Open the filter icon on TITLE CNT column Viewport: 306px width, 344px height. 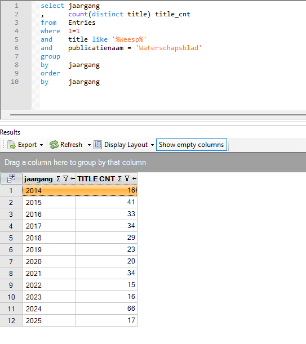coord(127,178)
